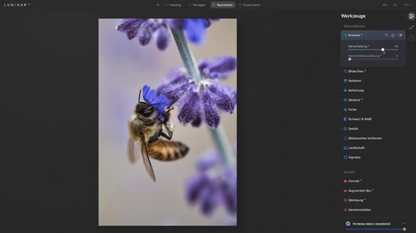Reset the Enhance tool with undo arrow

[386, 35]
